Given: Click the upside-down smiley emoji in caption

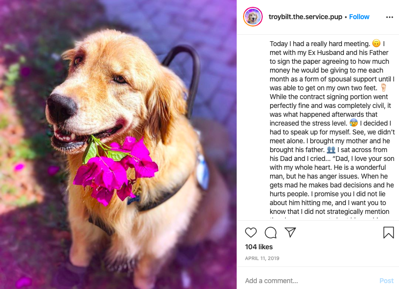Looking at the screenshot, I should point(376,43).
